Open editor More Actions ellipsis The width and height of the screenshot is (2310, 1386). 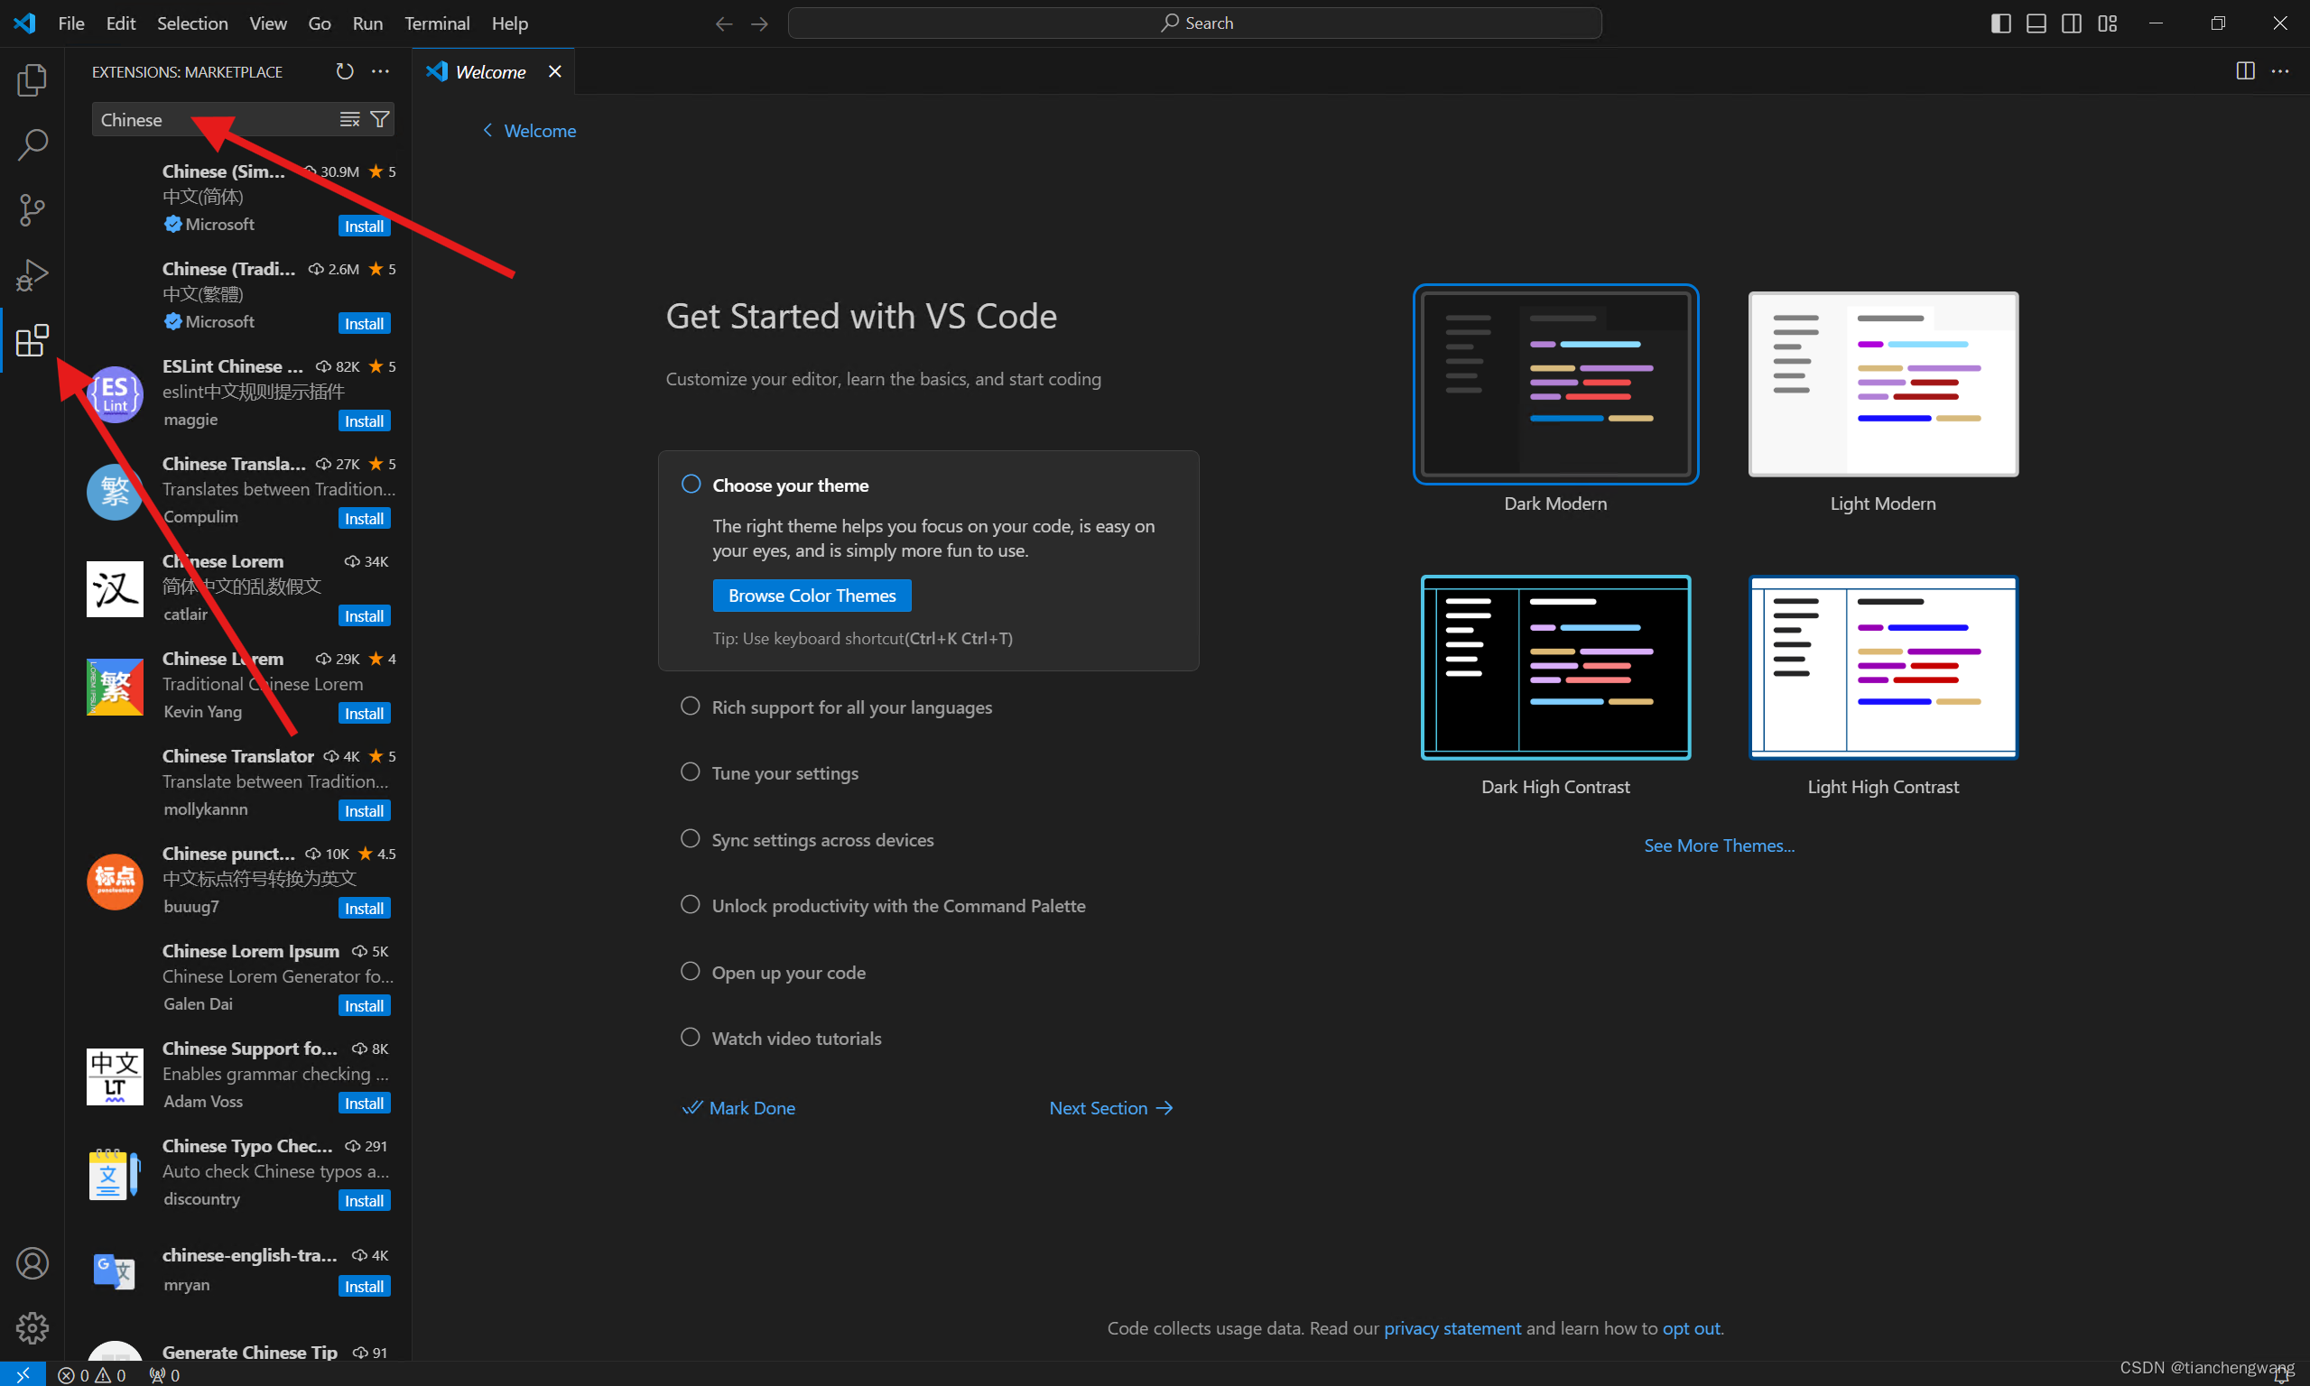[x=2280, y=72]
